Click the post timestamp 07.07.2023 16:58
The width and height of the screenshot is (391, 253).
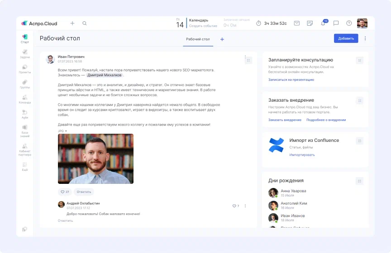tap(70, 61)
